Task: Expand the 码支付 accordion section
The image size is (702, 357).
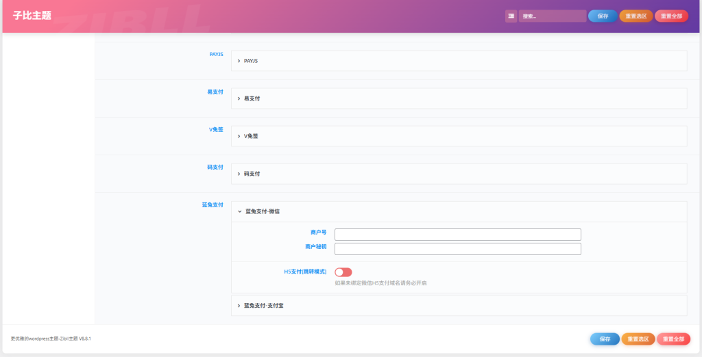Action: point(459,174)
